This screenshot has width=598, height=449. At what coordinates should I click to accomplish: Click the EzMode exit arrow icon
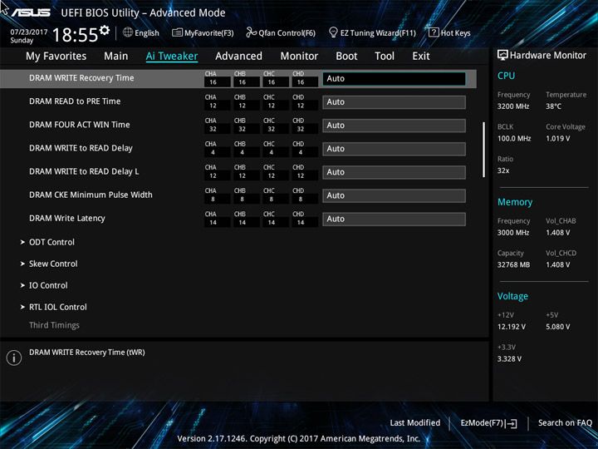(x=512, y=423)
